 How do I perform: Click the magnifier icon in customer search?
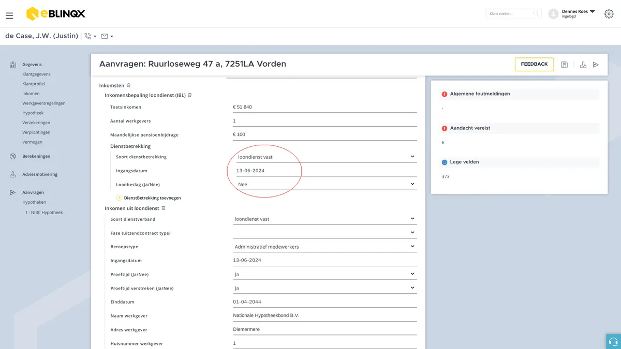536,14
